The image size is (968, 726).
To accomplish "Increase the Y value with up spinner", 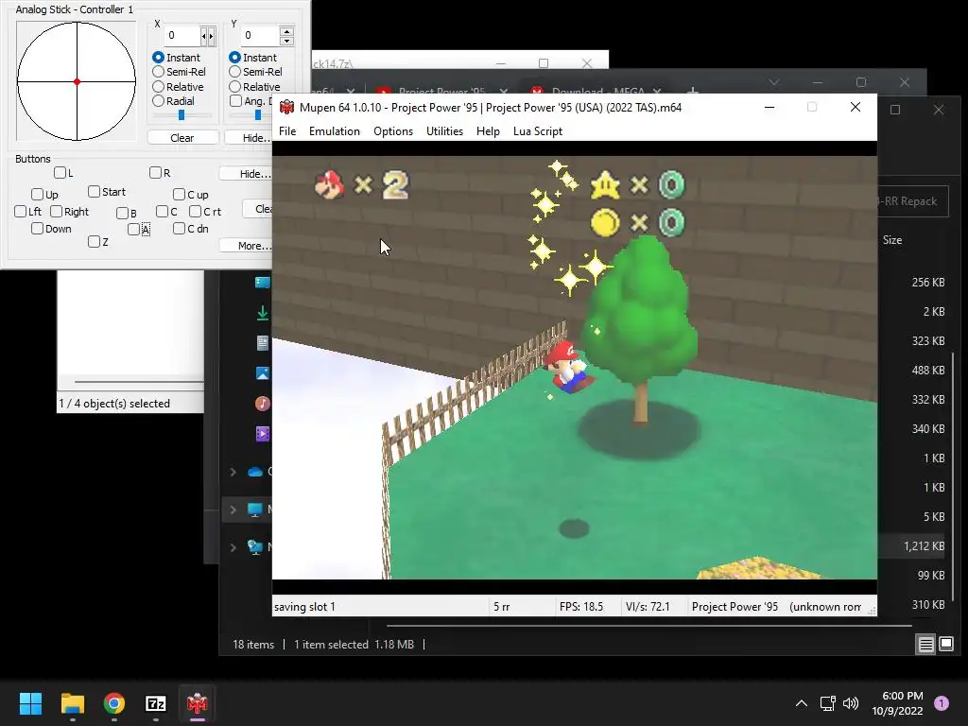I will coord(286,31).
